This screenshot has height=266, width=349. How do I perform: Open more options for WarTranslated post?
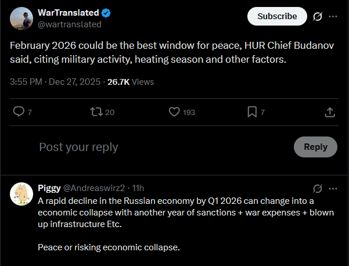(x=333, y=16)
